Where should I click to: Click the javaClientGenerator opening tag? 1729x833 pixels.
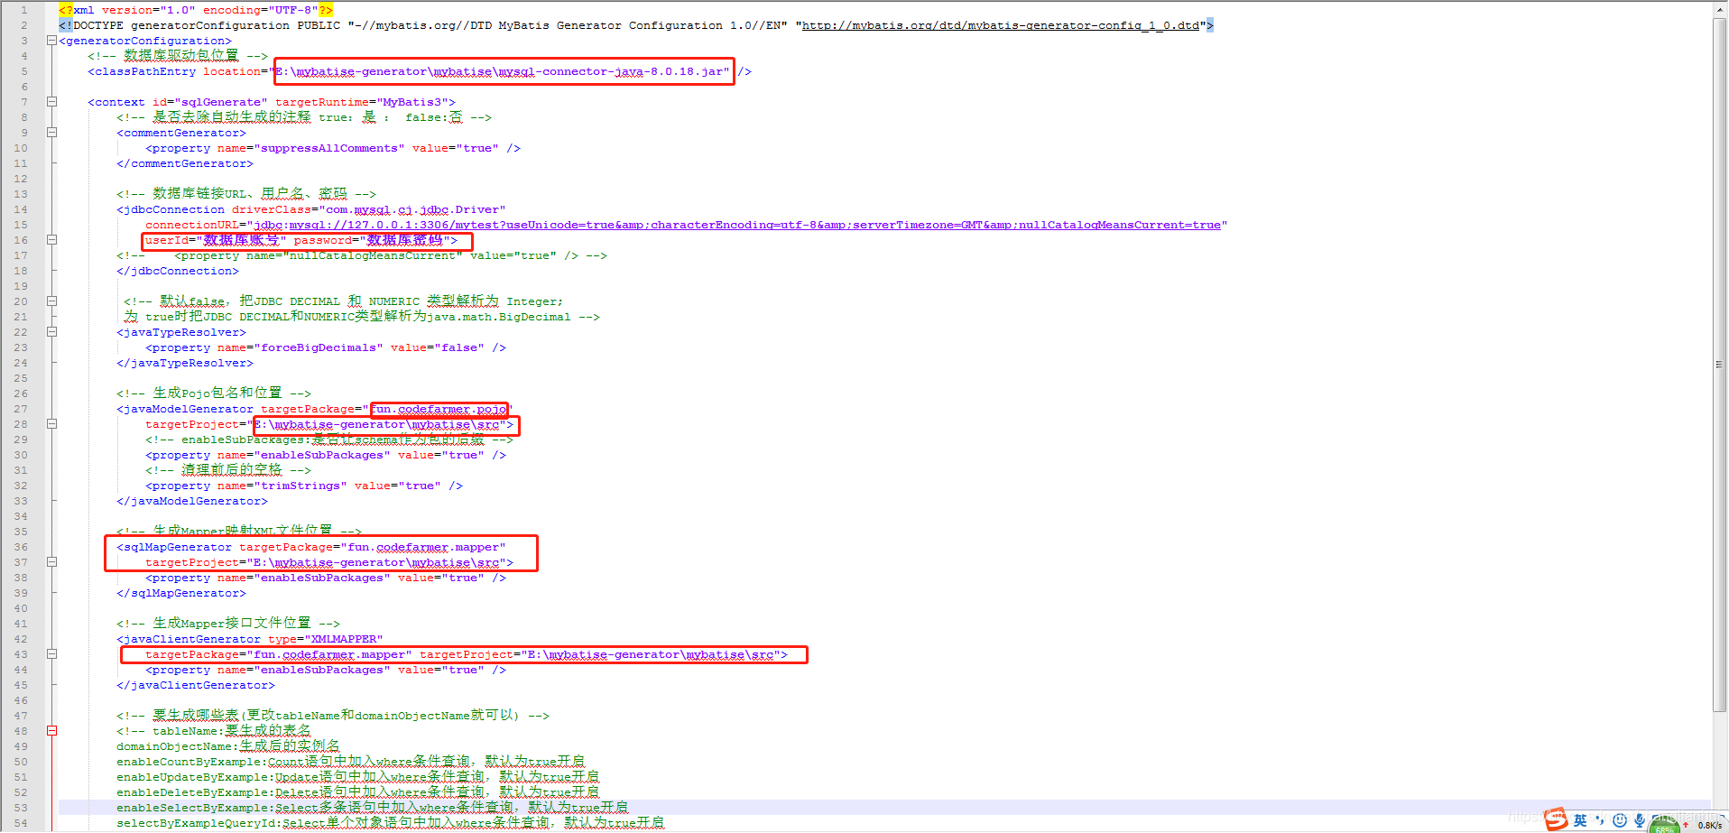[x=189, y=639]
